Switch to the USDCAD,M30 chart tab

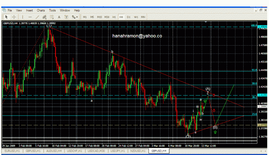coord(96,151)
